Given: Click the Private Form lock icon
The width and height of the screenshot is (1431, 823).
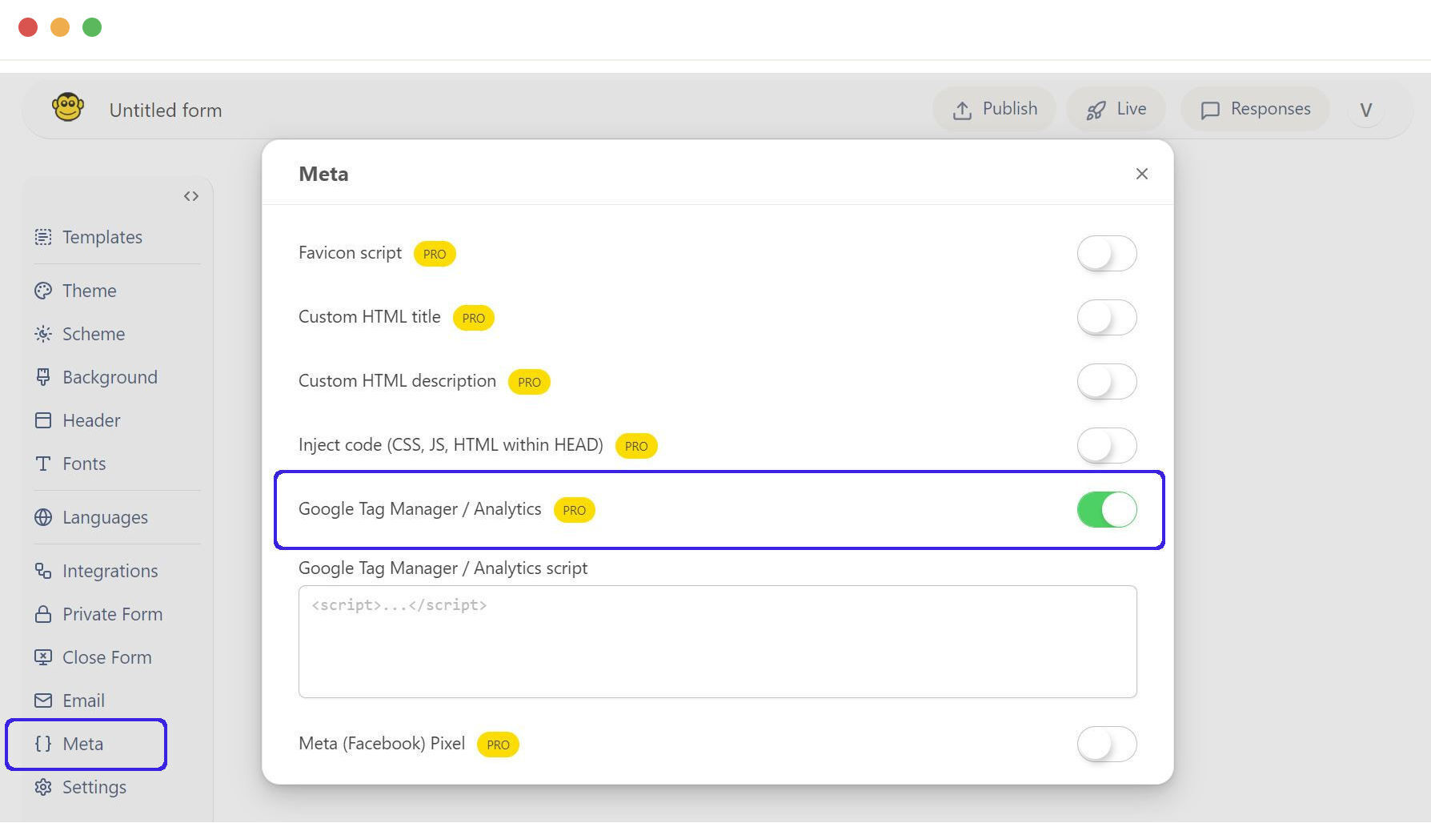Looking at the screenshot, I should coord(43,614).
